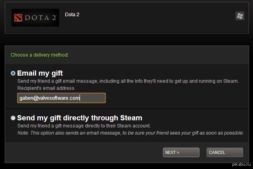This screenshot has width=253, height=169.
Task: Click the Steam account gift message description
Action: pos(84,125)
